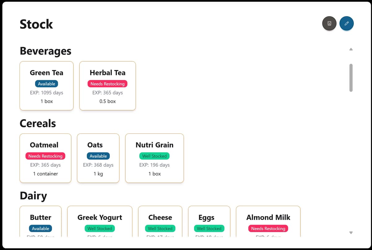Click the scrollbar up arrow

(x=351, y=49)
